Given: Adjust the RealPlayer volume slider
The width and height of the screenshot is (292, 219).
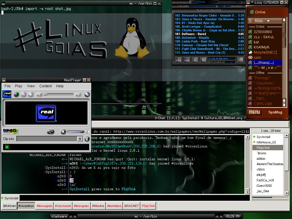Looking at the screenshot, I should 76,132.
